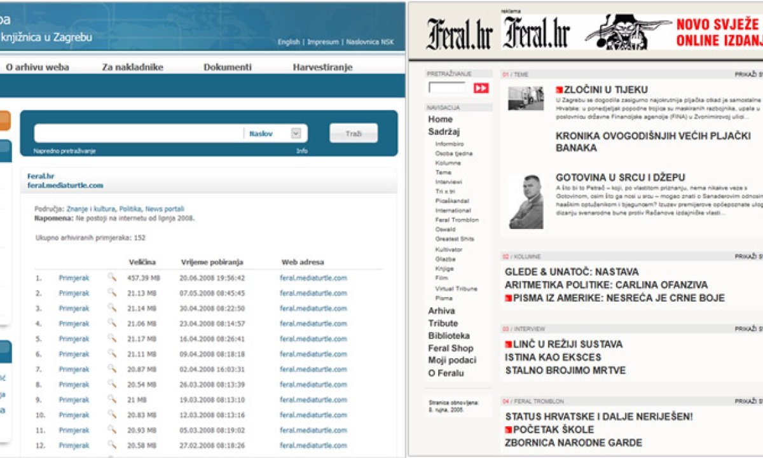763x458 pixels.
Task: Click red marker beside Linč u režiji sustava
Action: (509, 345)
